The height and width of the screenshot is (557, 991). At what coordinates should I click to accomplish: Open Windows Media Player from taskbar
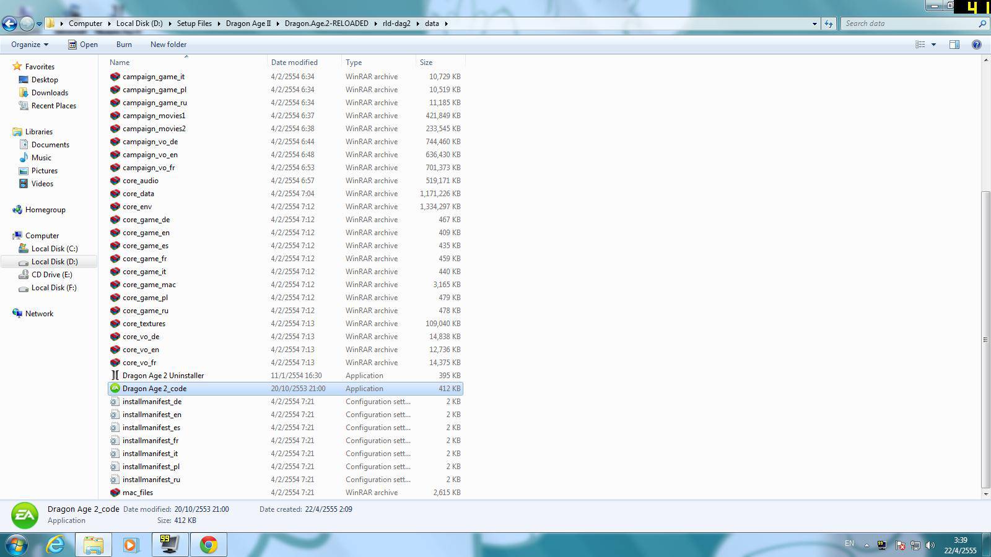point(131,545)
